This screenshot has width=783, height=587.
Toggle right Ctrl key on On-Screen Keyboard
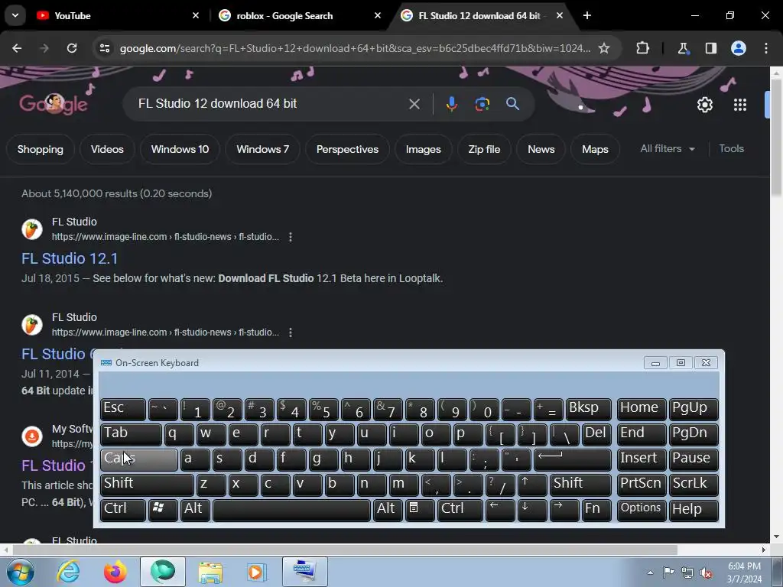[x=460, y=510]
